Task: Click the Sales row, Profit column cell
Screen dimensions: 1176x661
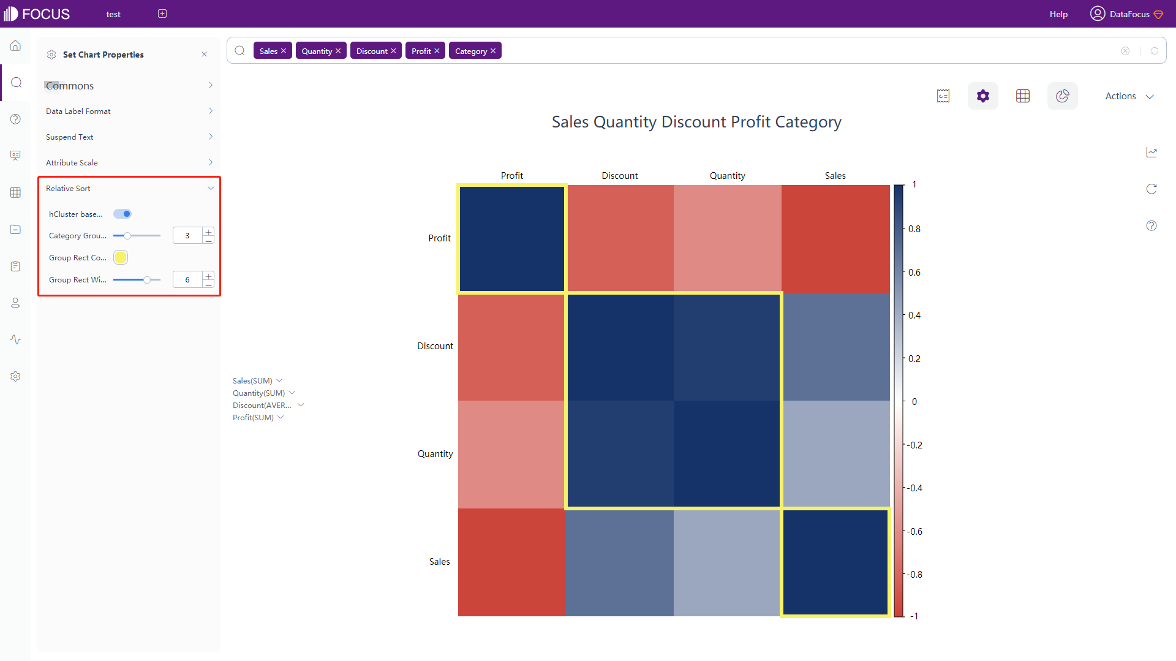Action: (x=512, y=562)
